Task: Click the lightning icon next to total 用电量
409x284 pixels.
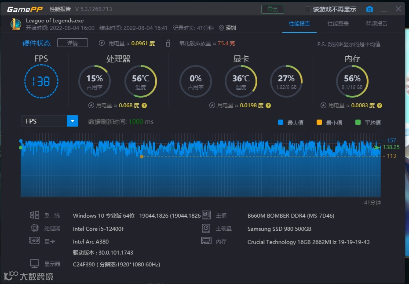Action: [x=102, y=43]
